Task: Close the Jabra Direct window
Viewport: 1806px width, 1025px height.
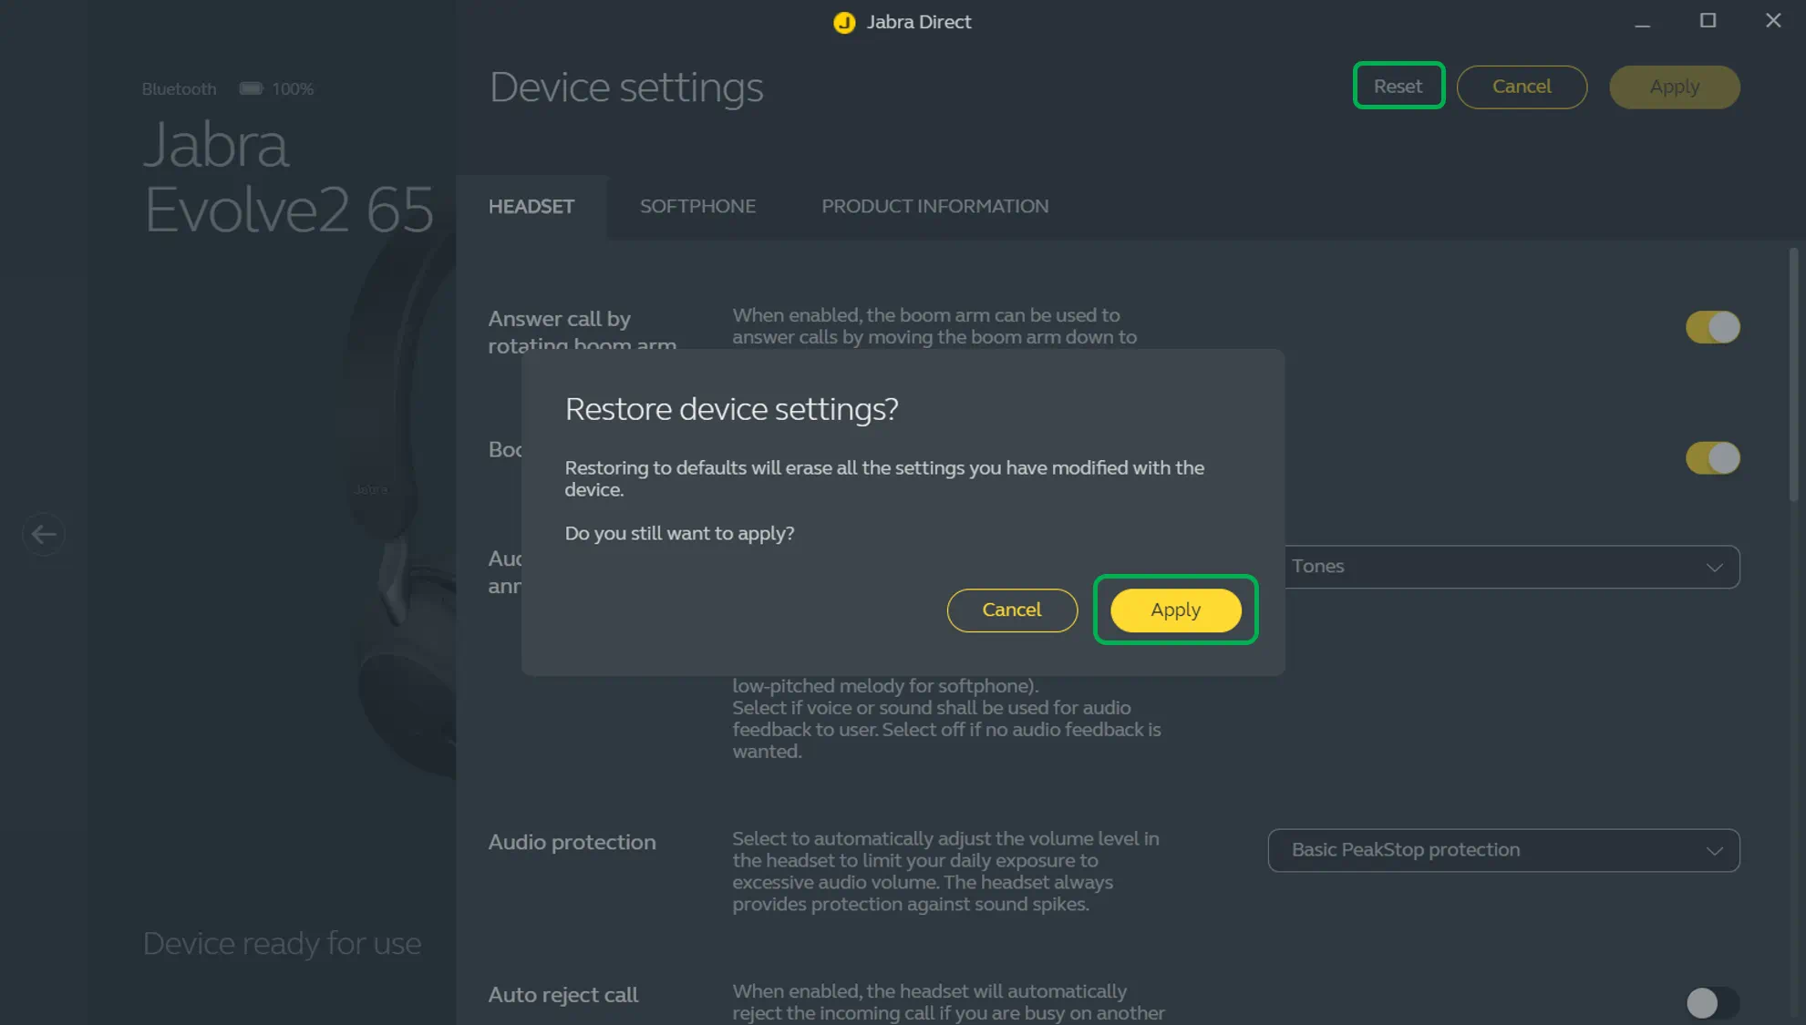Action: pos(1772,21)
